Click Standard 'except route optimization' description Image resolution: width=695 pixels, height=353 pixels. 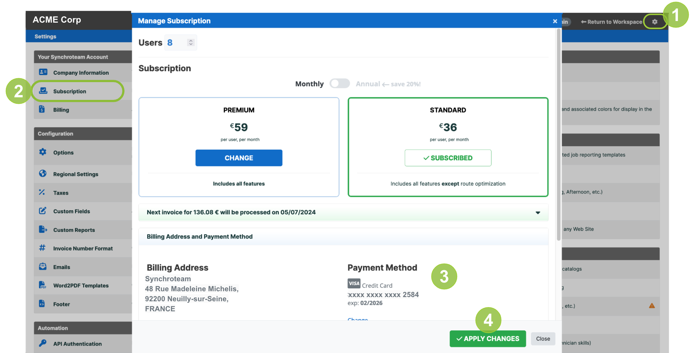448,184
